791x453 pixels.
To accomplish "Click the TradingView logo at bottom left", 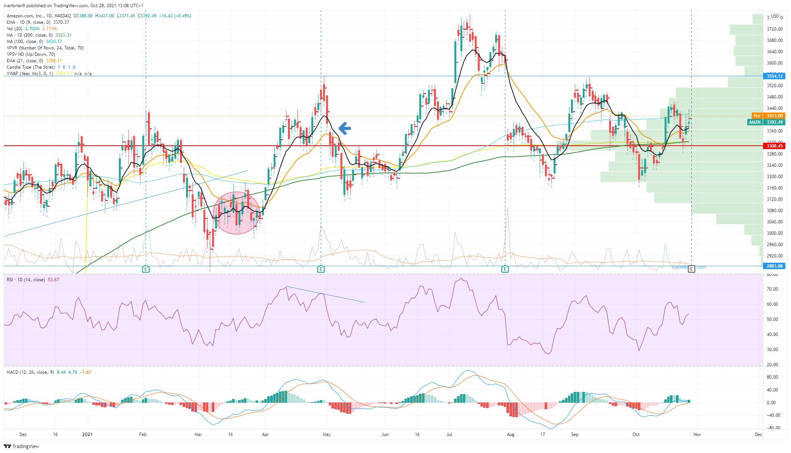I will [22, 446].
